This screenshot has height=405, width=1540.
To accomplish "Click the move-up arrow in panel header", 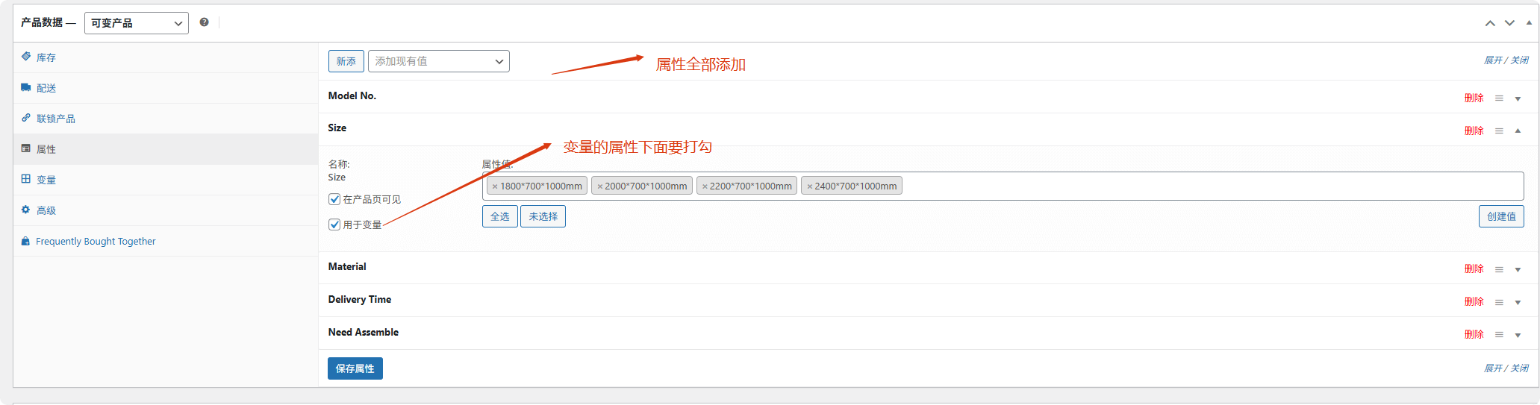I will point(1490,23).
